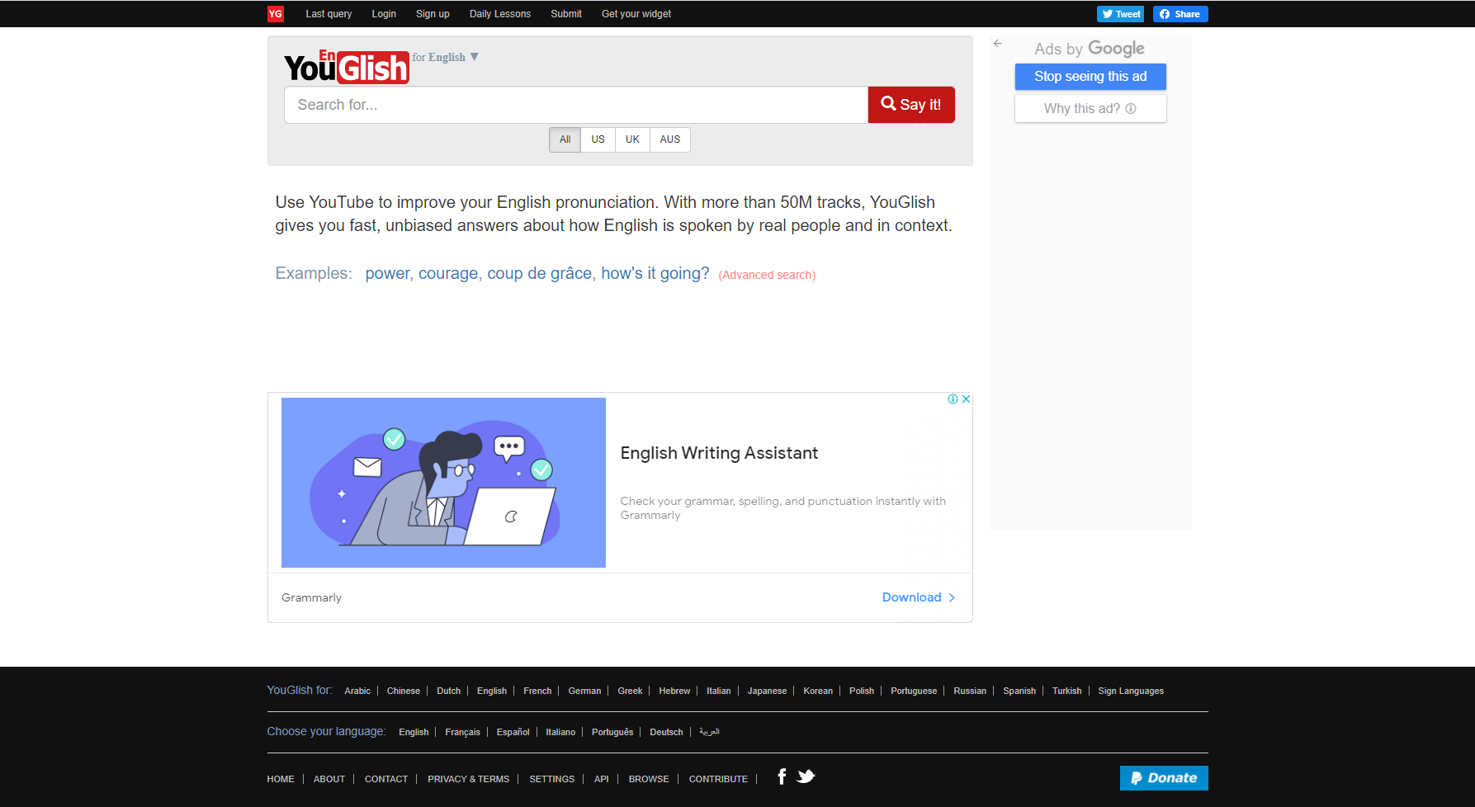1475x807 pixels.
Task: Select the UK accent filter
Action: pyautogui.click(x=632, y=139)
